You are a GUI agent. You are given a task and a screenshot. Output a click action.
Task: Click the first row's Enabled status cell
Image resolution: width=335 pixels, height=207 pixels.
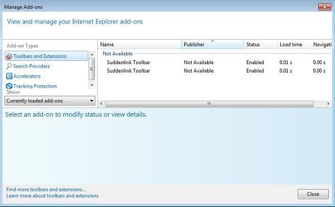[255, 62]
